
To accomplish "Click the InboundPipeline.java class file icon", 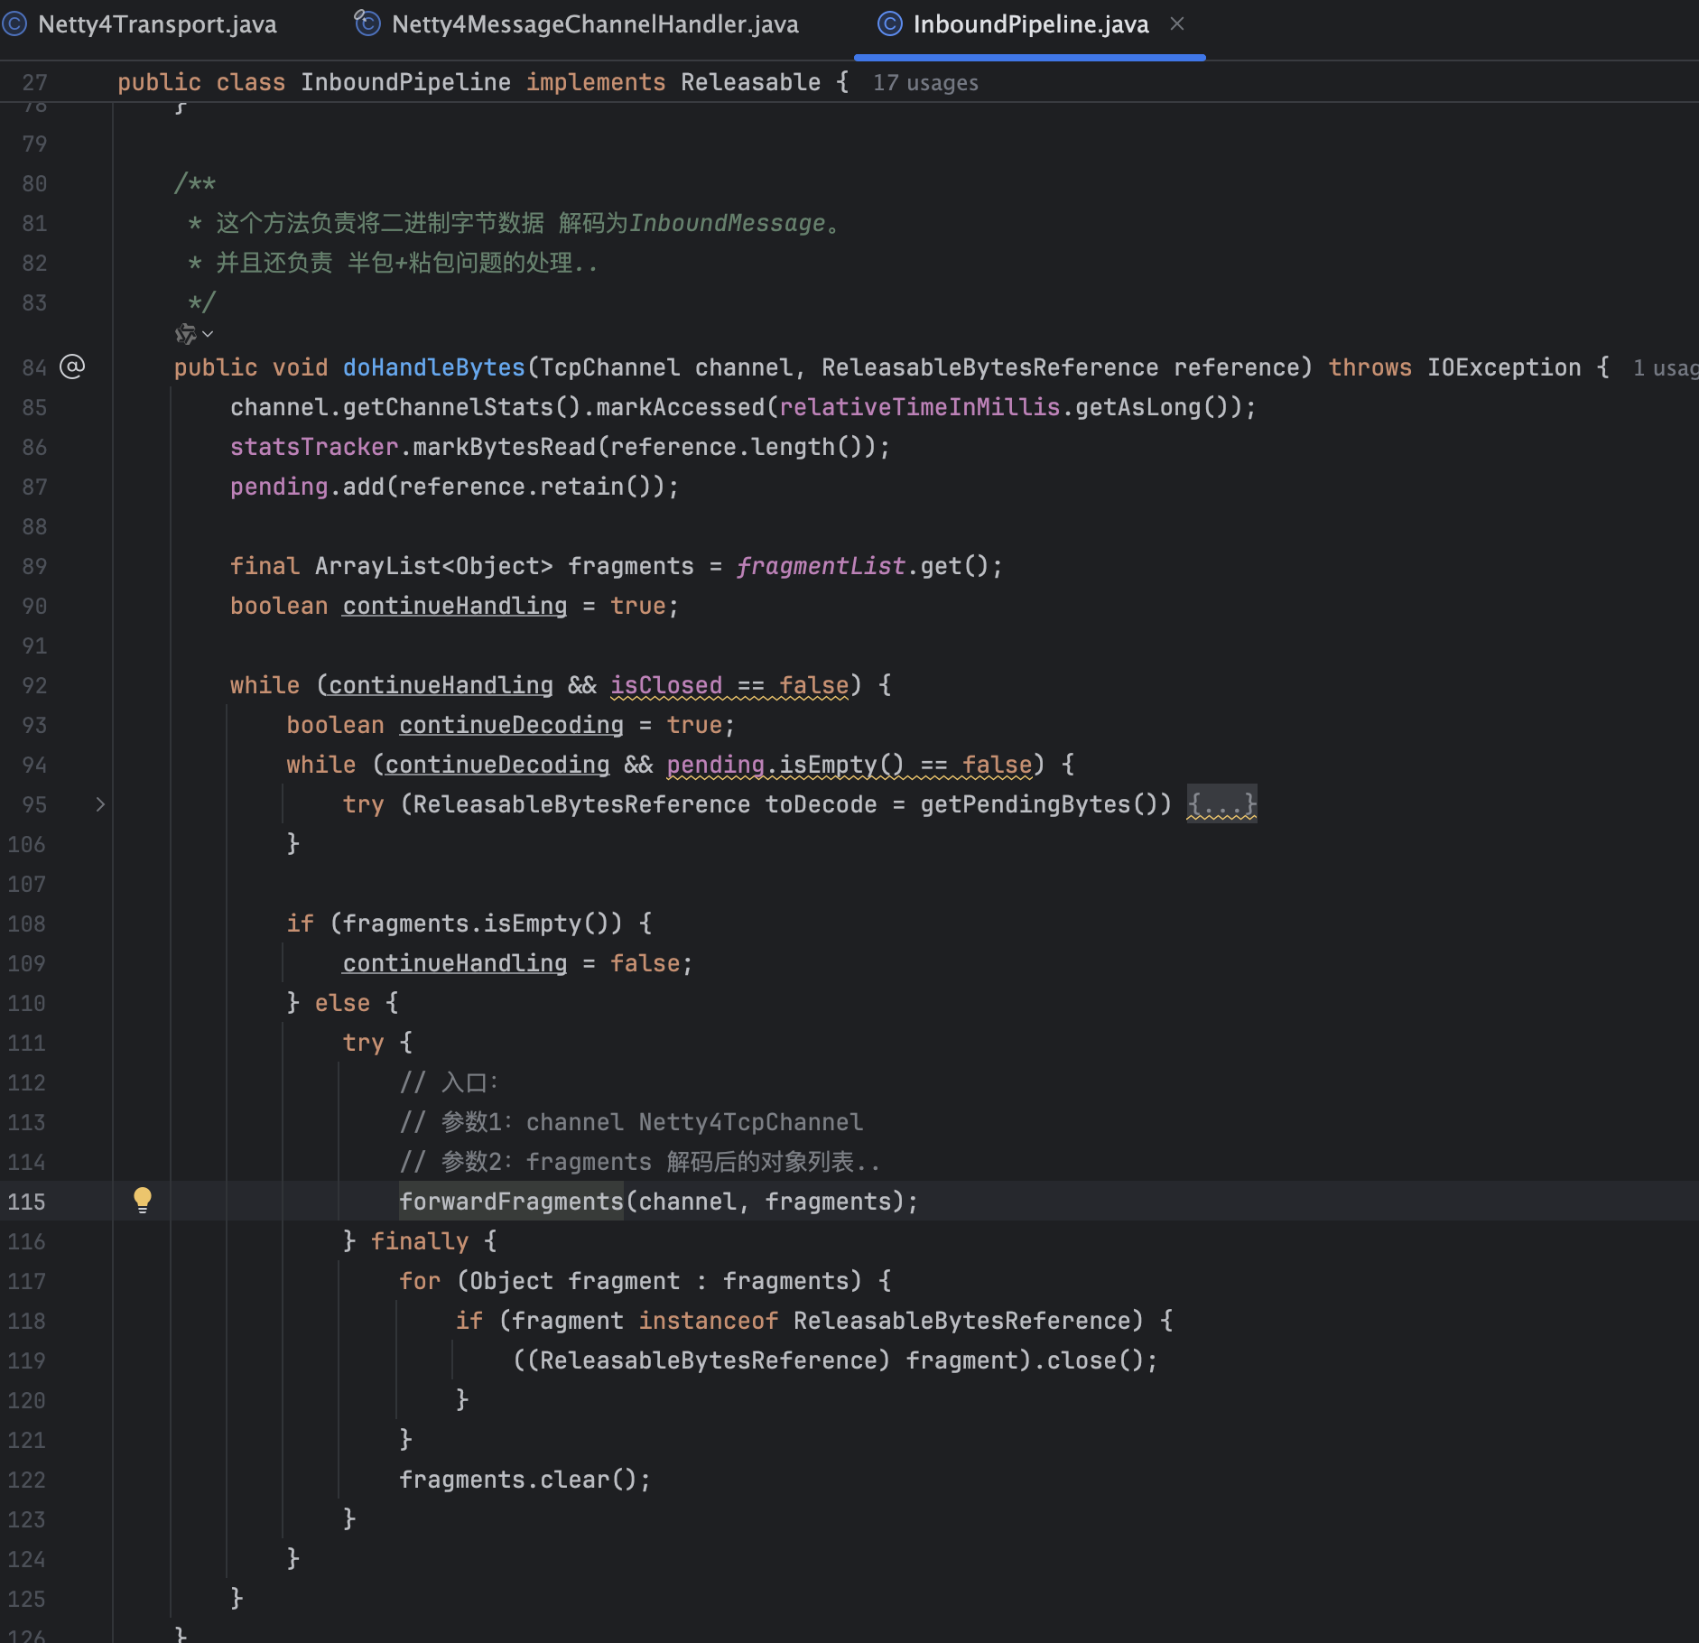I will click(890, 24).
